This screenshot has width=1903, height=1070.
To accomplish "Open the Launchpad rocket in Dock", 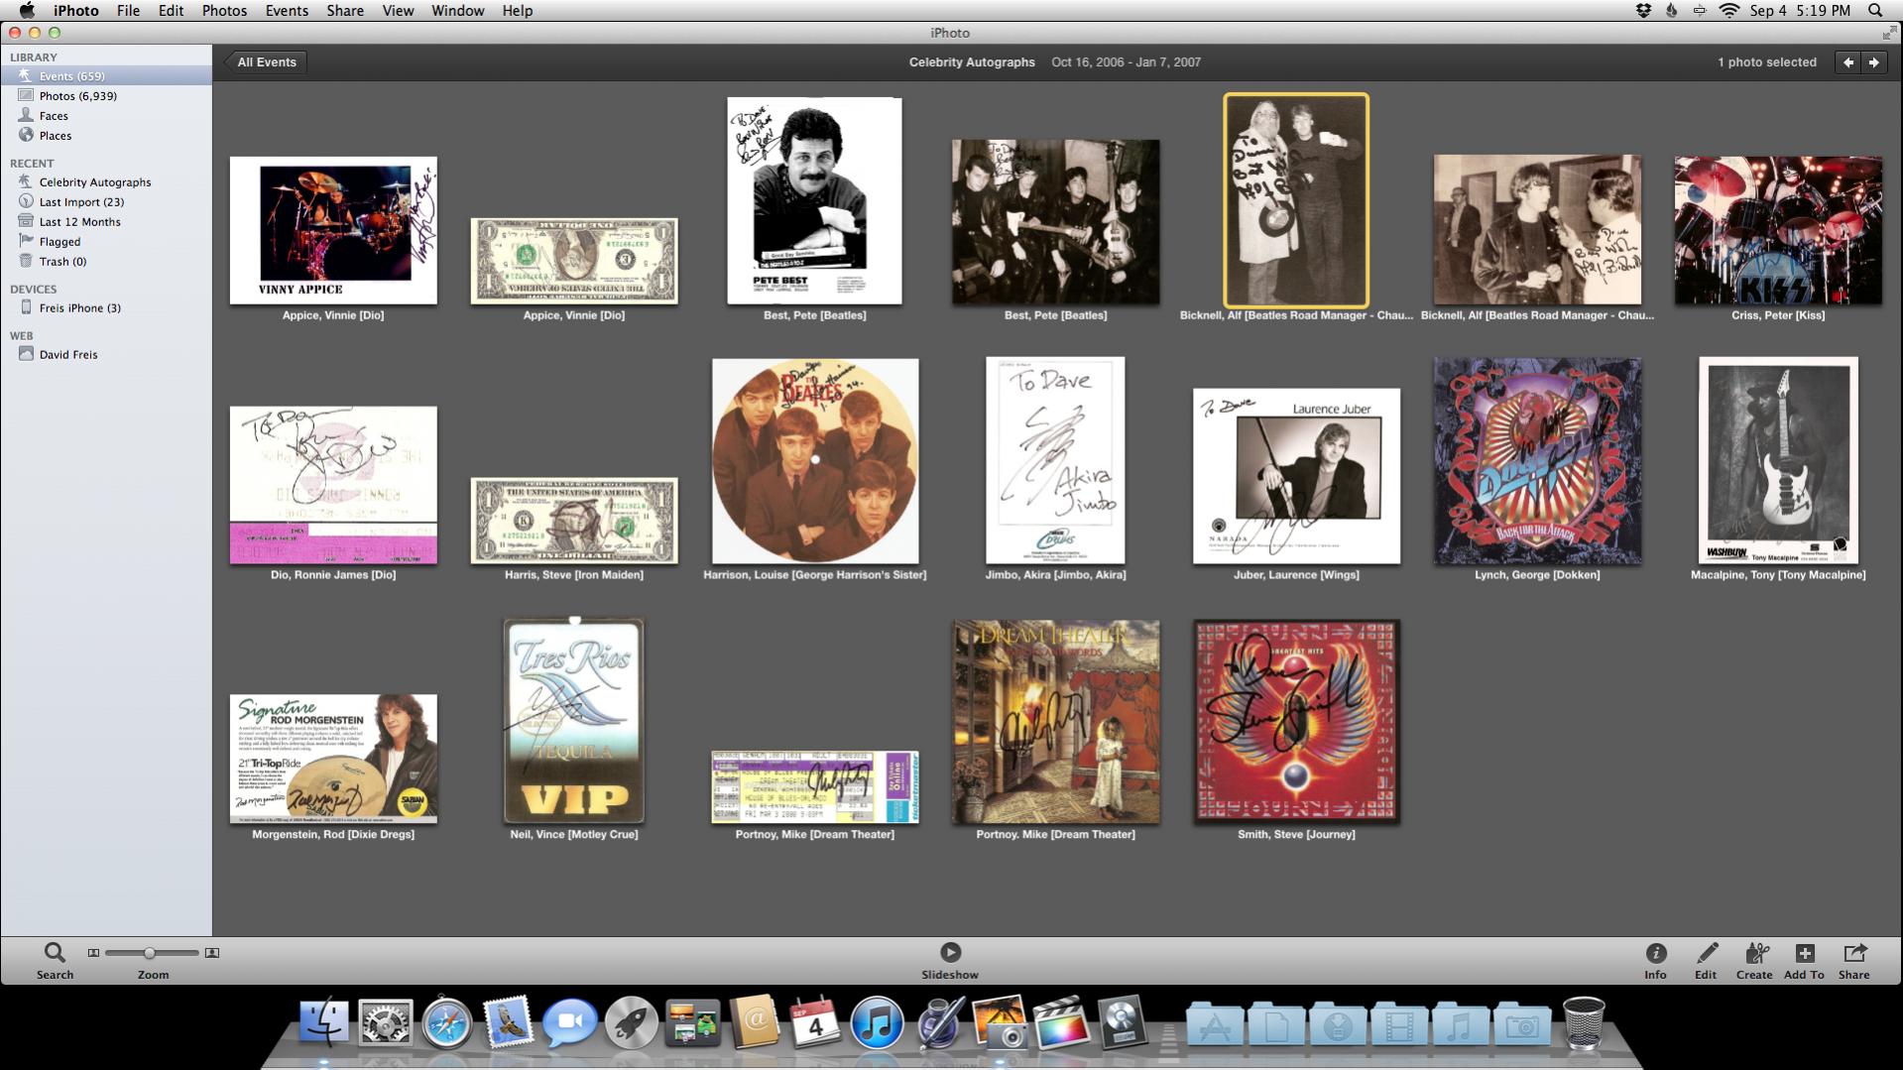I will [x=631, y=1022].
